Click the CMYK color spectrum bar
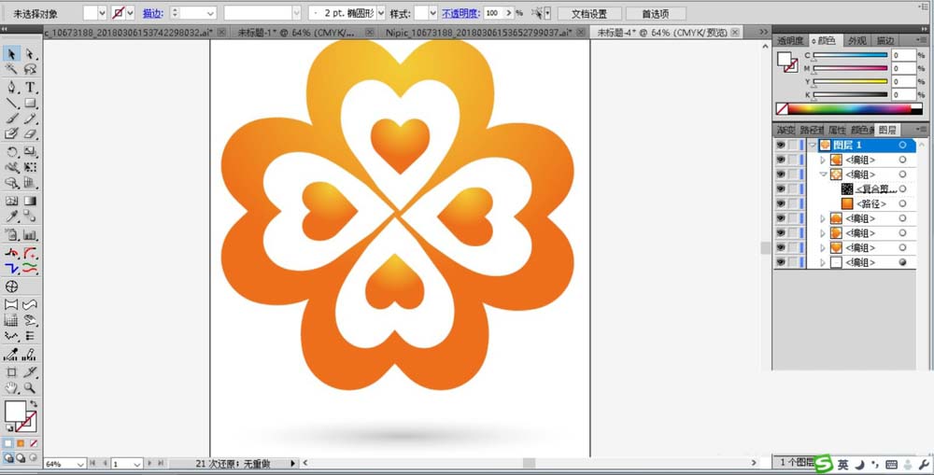This screenshot has height=475, width=934. pyautogui.click(x=850, y=109)
